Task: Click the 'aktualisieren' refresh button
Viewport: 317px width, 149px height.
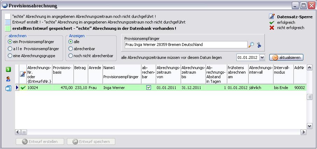Action: coord(286,57)
